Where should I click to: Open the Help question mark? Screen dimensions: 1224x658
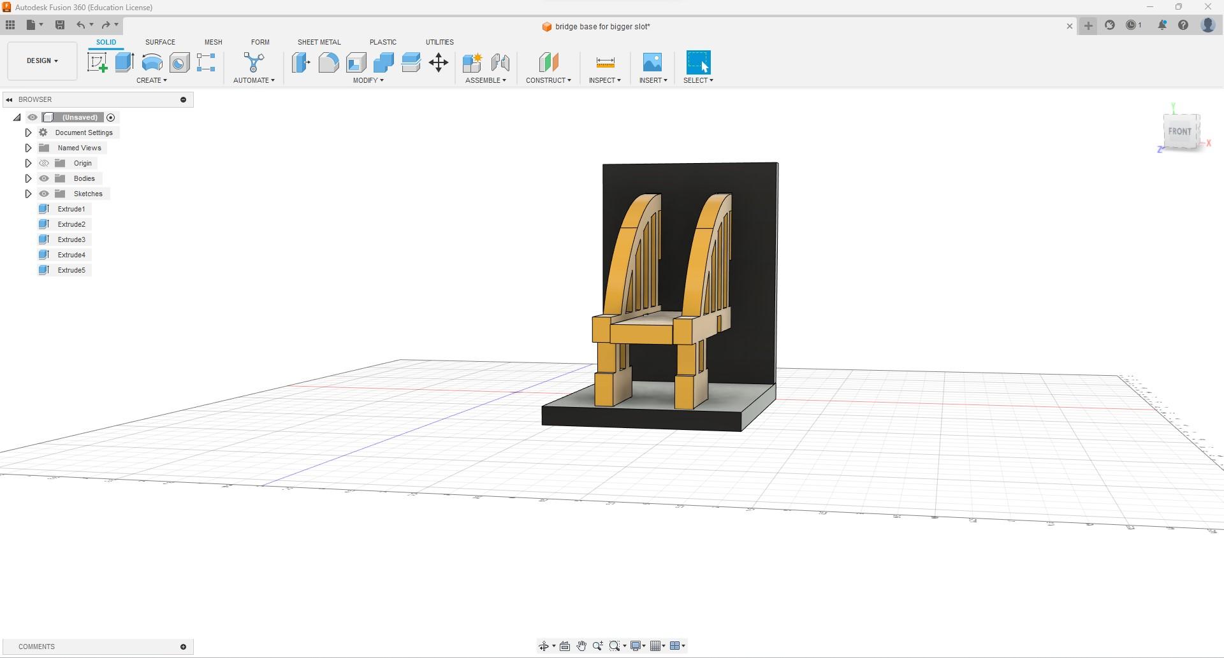tap(1183, 25)
